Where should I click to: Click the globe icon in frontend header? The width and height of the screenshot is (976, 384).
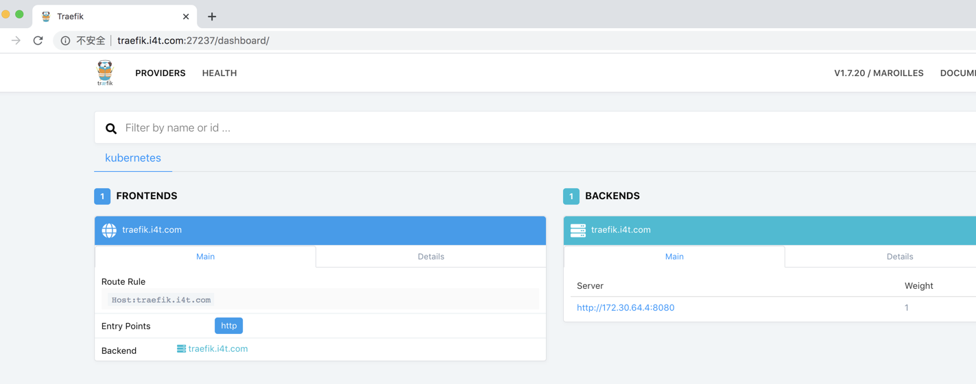coord(109,231)
